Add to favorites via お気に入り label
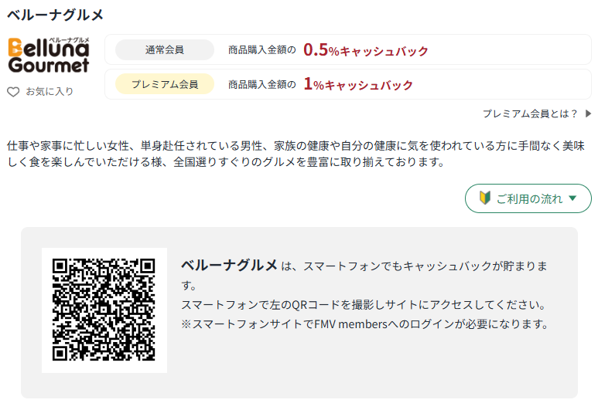The image size is (598, 410). coord(50,92)
